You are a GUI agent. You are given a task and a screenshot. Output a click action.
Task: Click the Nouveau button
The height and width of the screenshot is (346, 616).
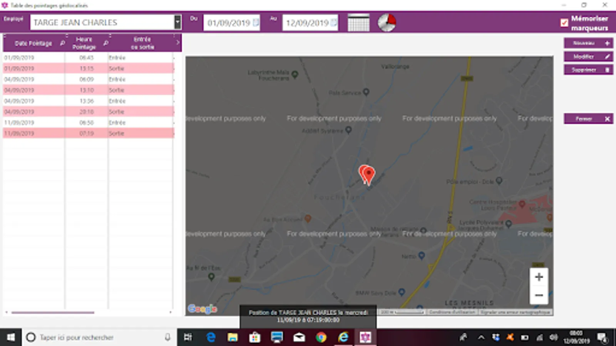(589, 43)
